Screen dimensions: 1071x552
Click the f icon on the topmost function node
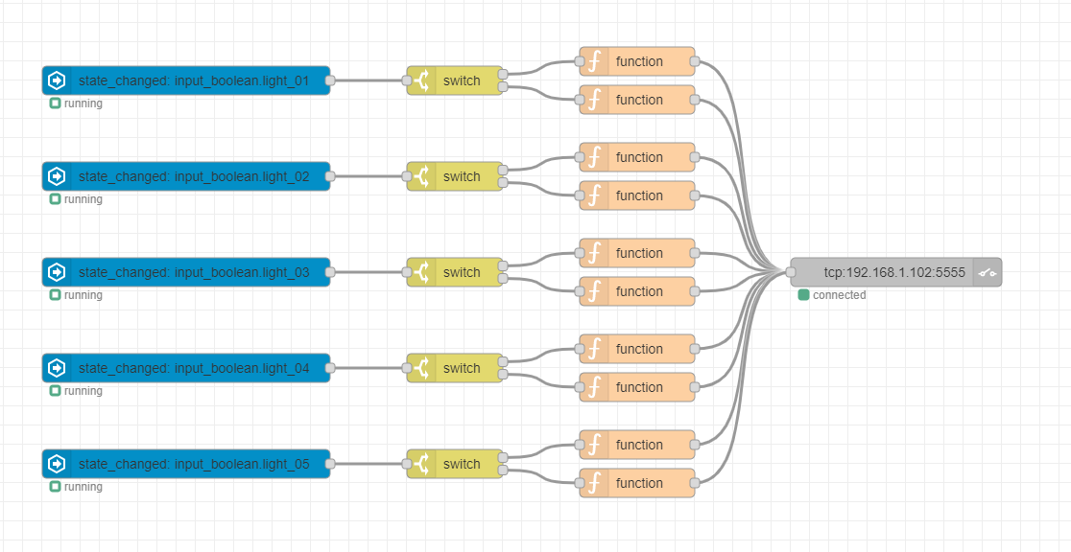tap(594, 61)
